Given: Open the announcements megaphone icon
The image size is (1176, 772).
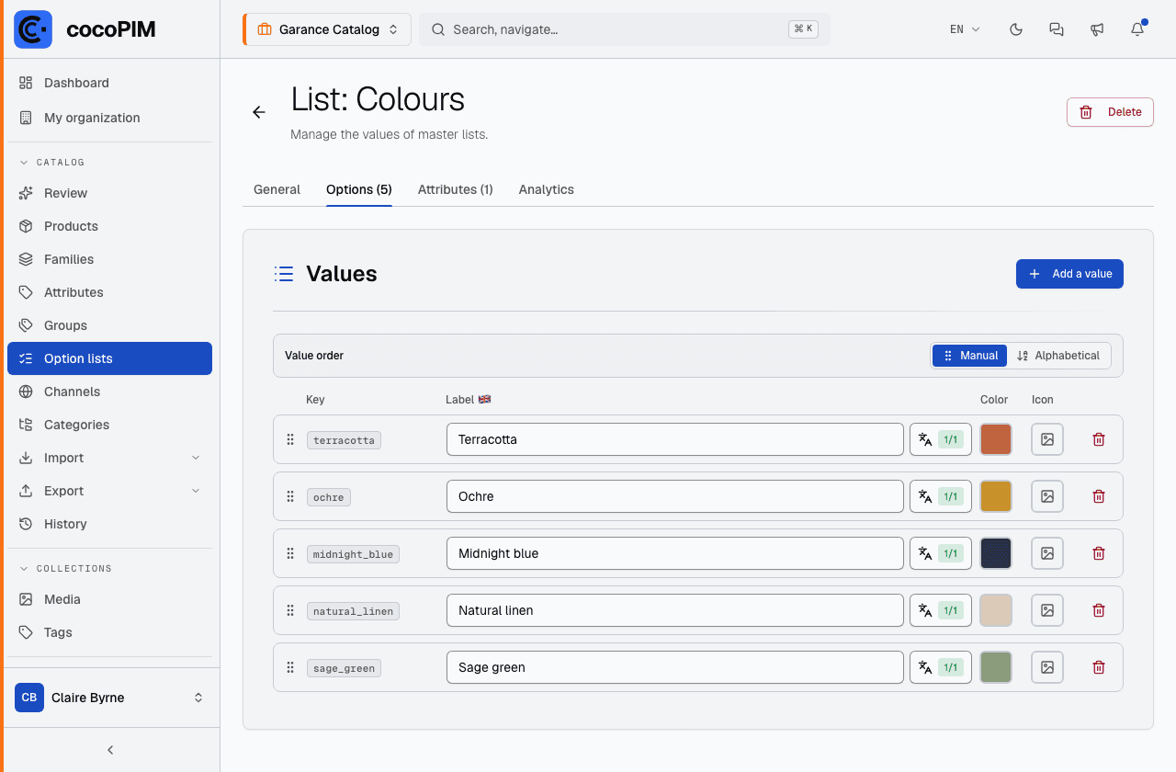Looking at the screenshot, I should pos(1097,29).
